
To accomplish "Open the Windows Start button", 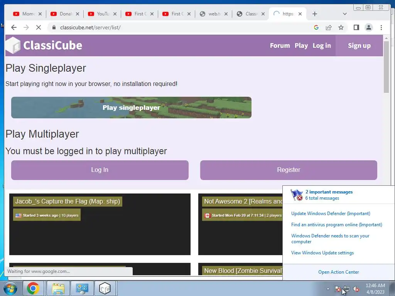I will pyautogui.click(x=10, y=288).
